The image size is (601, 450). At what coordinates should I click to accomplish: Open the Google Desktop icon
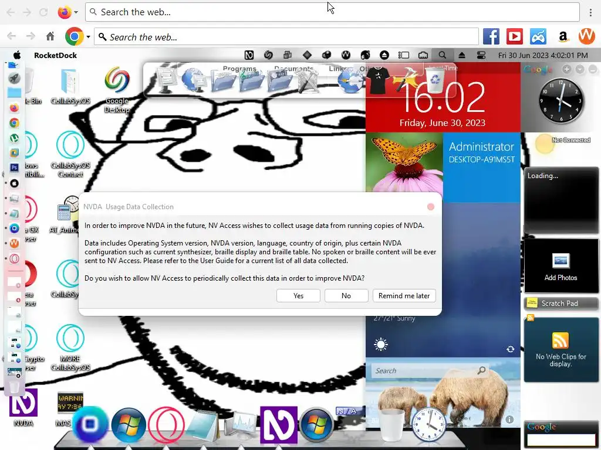click(x=117, y=89)
